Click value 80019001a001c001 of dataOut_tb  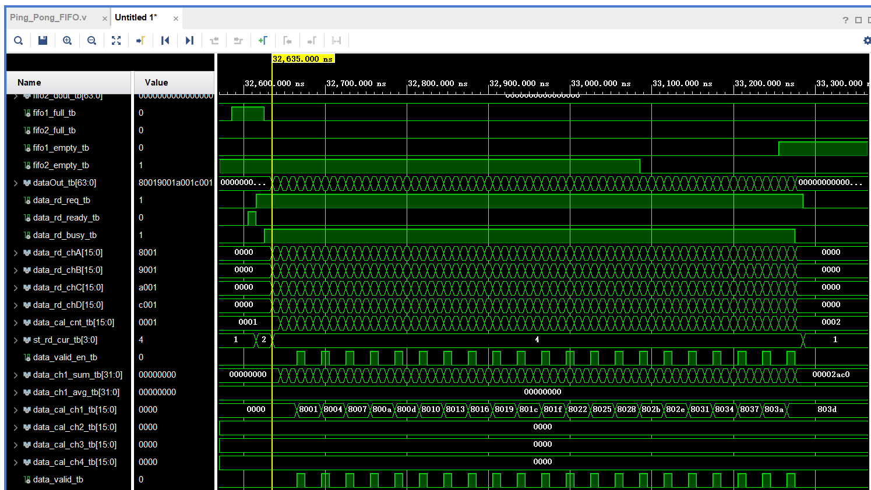coord(175,183)
